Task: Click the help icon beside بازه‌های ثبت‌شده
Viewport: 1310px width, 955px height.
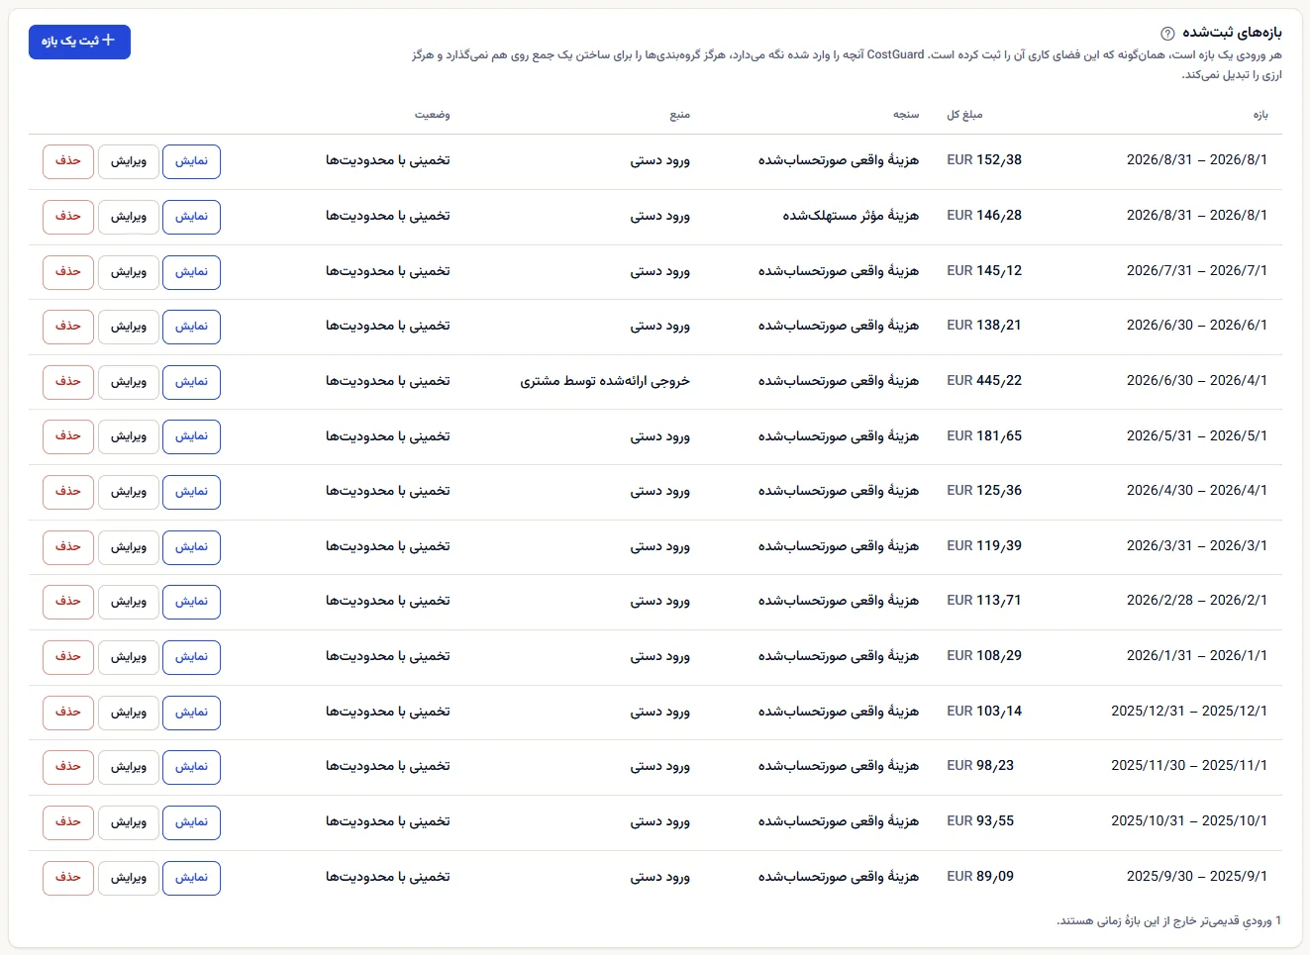Action: (x=1167, y=33)
